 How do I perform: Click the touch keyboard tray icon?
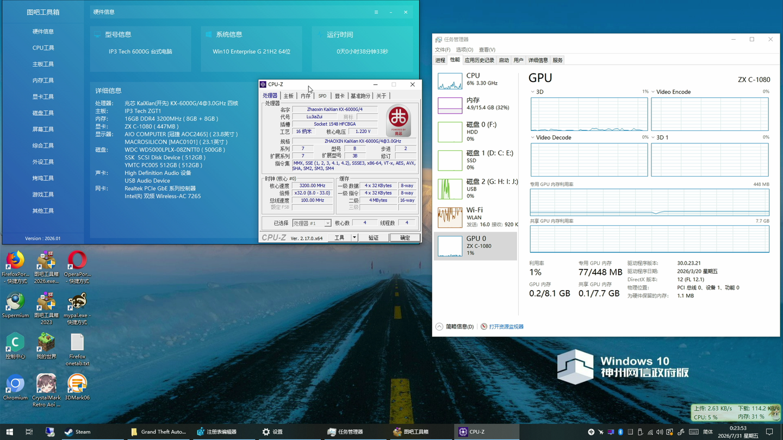click(x=694, y=432)
